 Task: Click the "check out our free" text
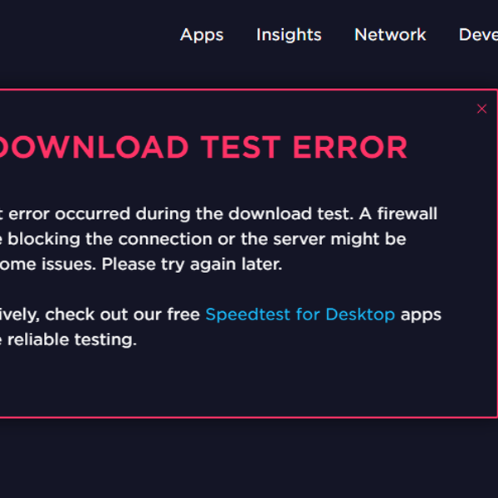[x=122, y=315]
